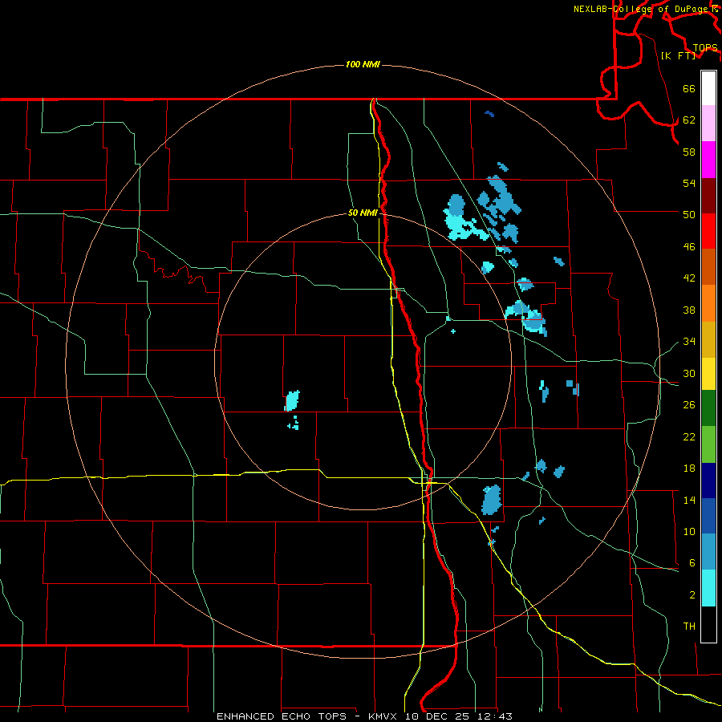The width and height of the screenshot is (722, 722).
Task: Click the 62 scale label
Action: coord(689,120)
